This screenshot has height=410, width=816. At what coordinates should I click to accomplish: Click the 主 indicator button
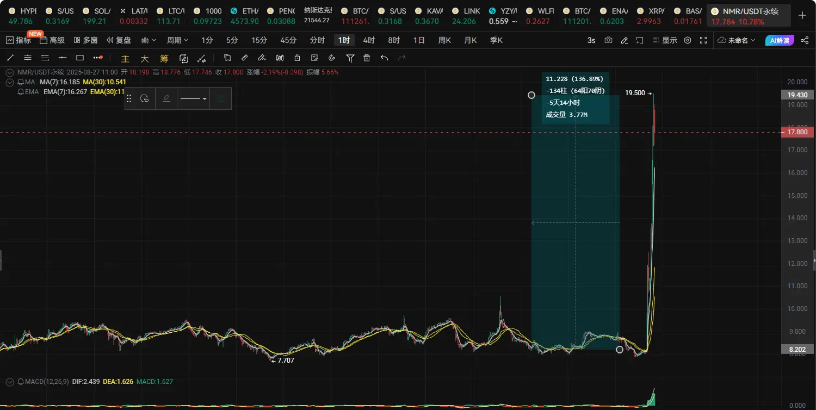(125, 58)
